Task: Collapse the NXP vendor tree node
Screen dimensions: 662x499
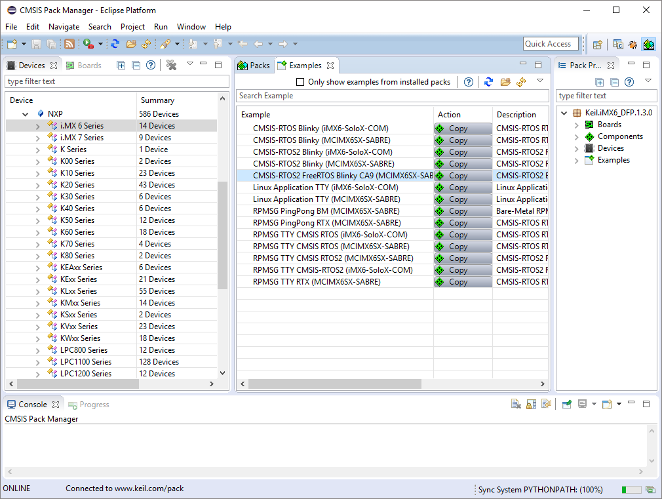Action: [26, 114]
